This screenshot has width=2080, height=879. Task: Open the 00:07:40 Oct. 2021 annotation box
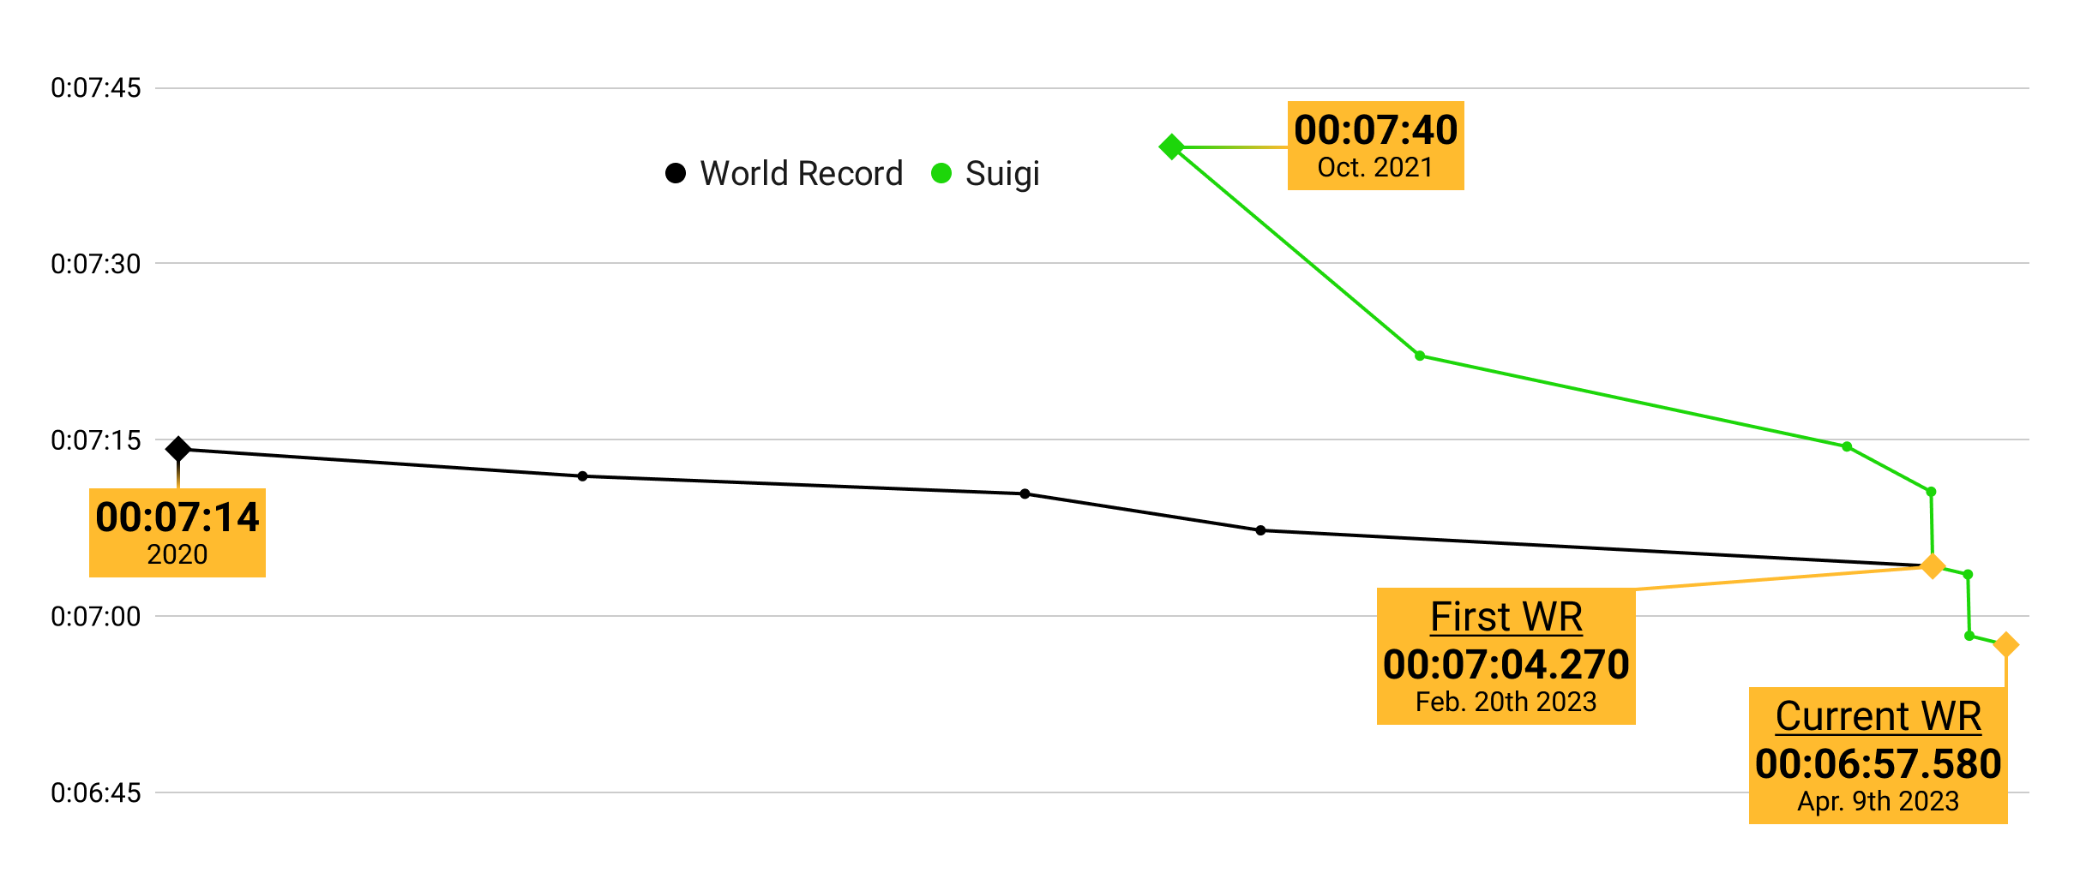1375,146
